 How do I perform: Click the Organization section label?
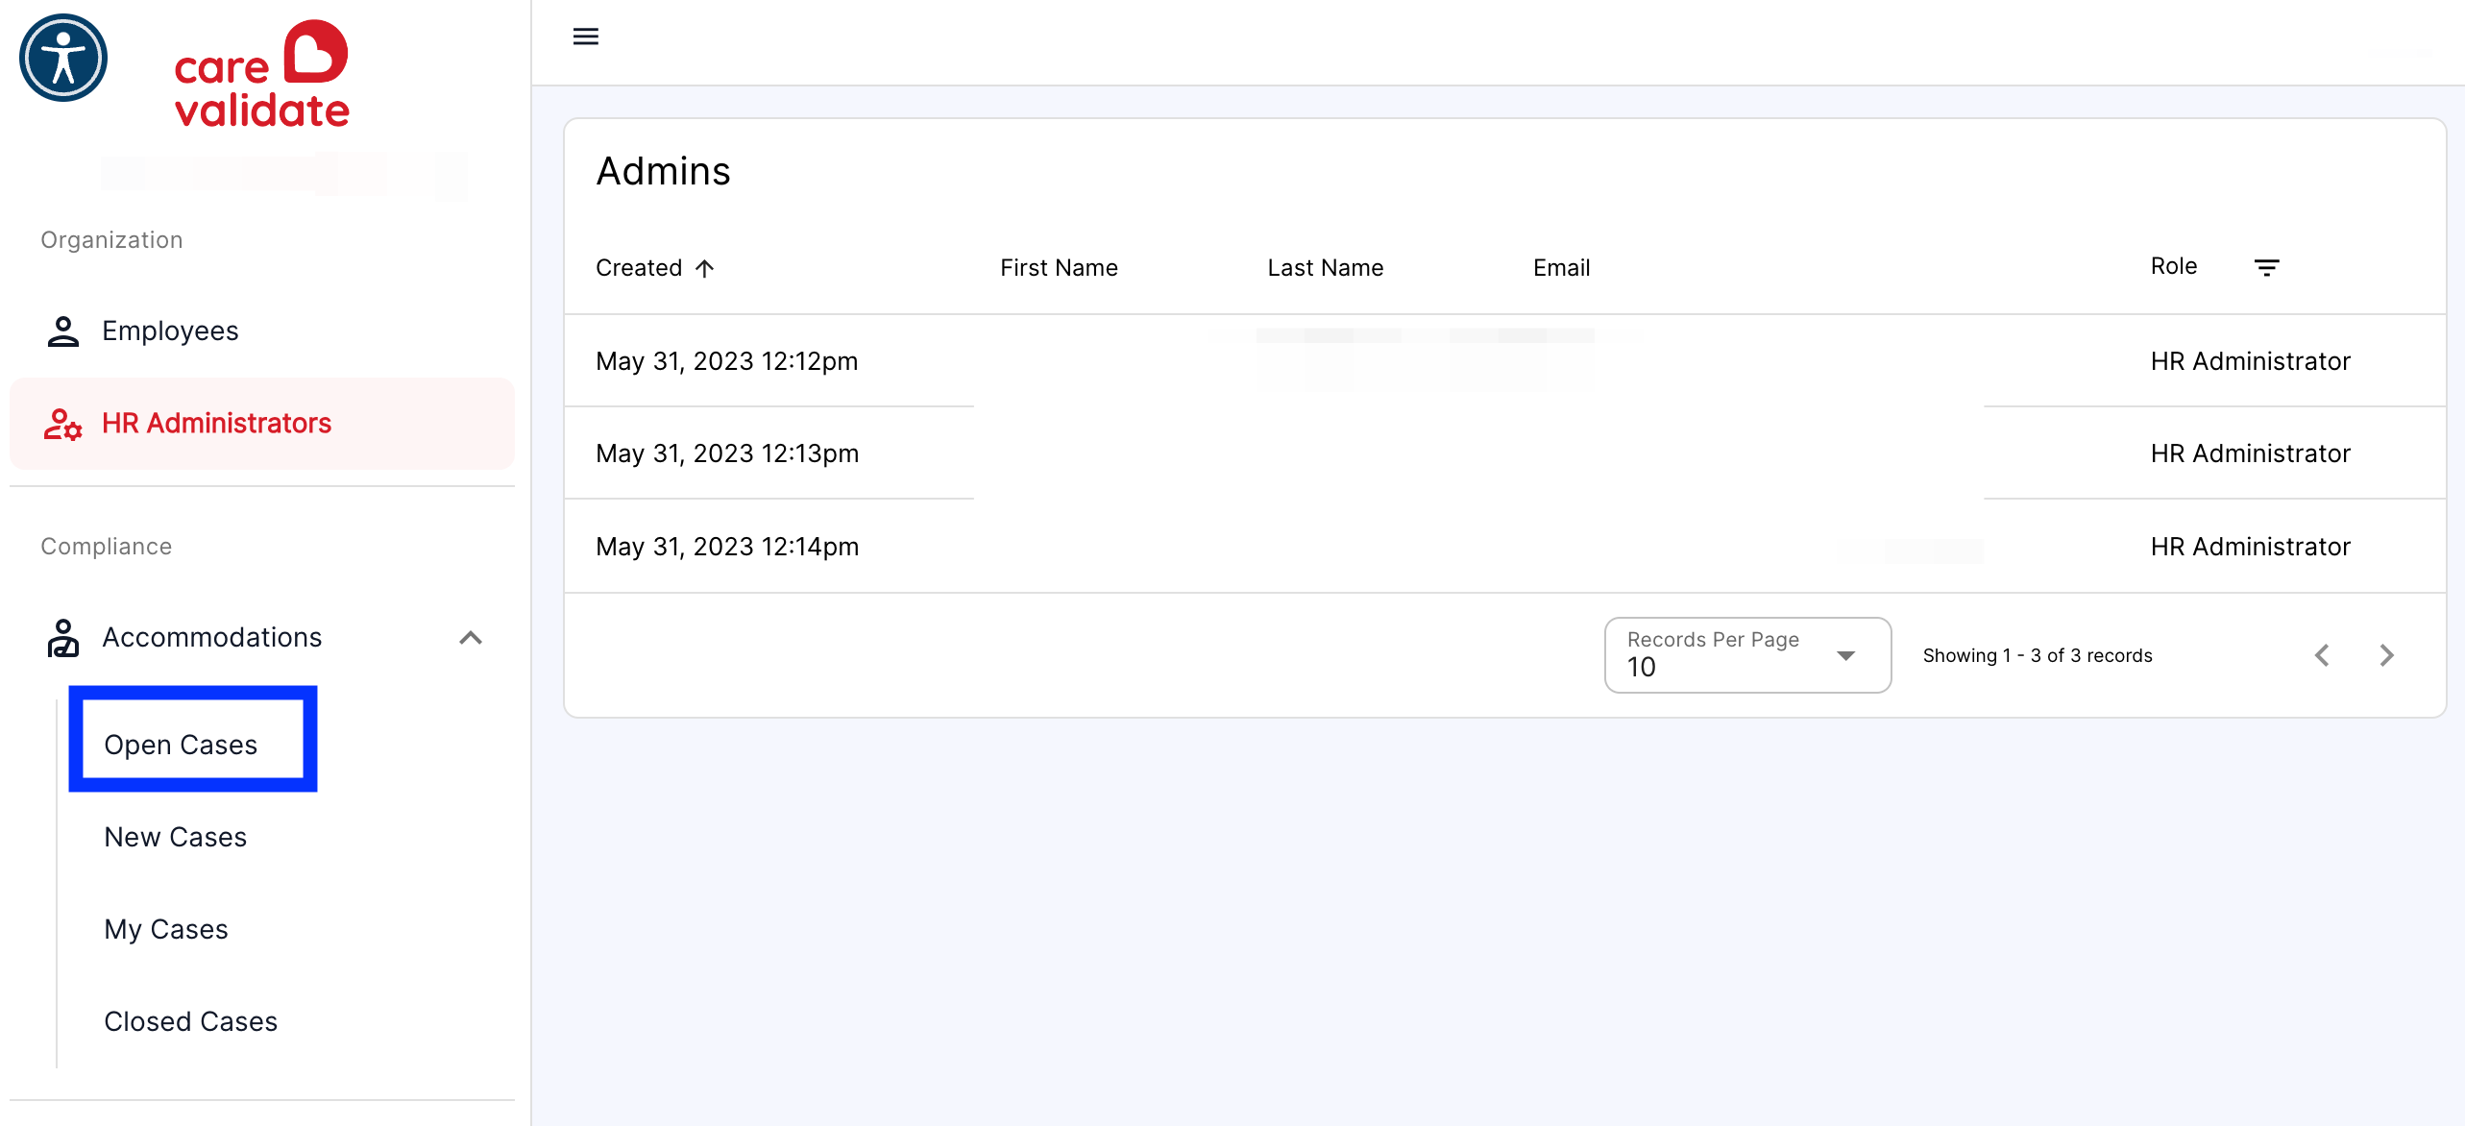[111, 240]
